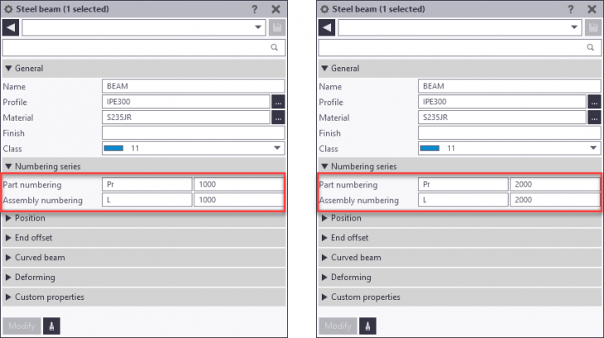Image resolution: width=604 pixels, height=338 pixels.
Task: Click Modify button in left panel
Action: click(22, 326)
